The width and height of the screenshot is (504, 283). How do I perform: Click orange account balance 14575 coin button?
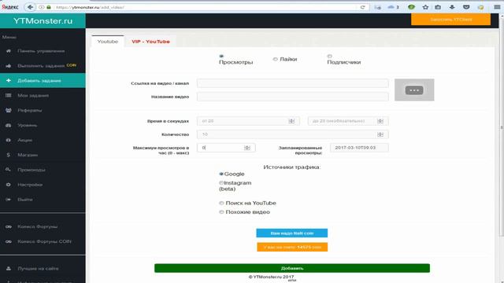pyautogui.click(x=292, y=247)
